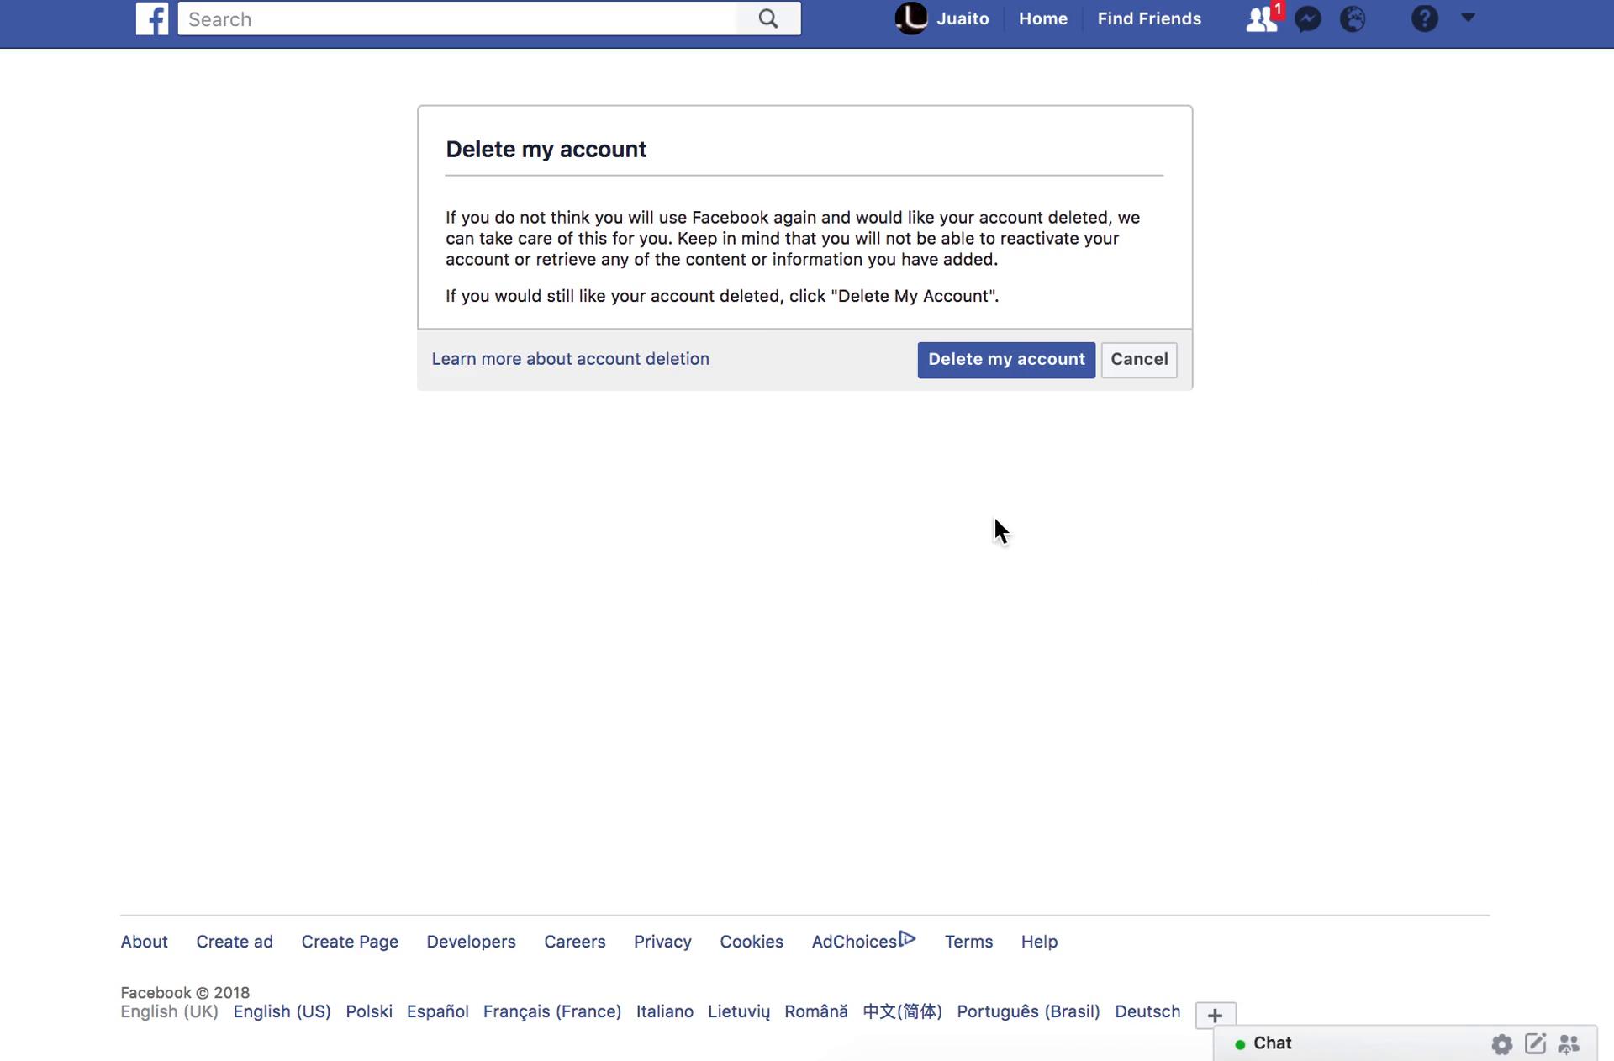
Task: Switch language to Polski
Action: click(369, 1011)
